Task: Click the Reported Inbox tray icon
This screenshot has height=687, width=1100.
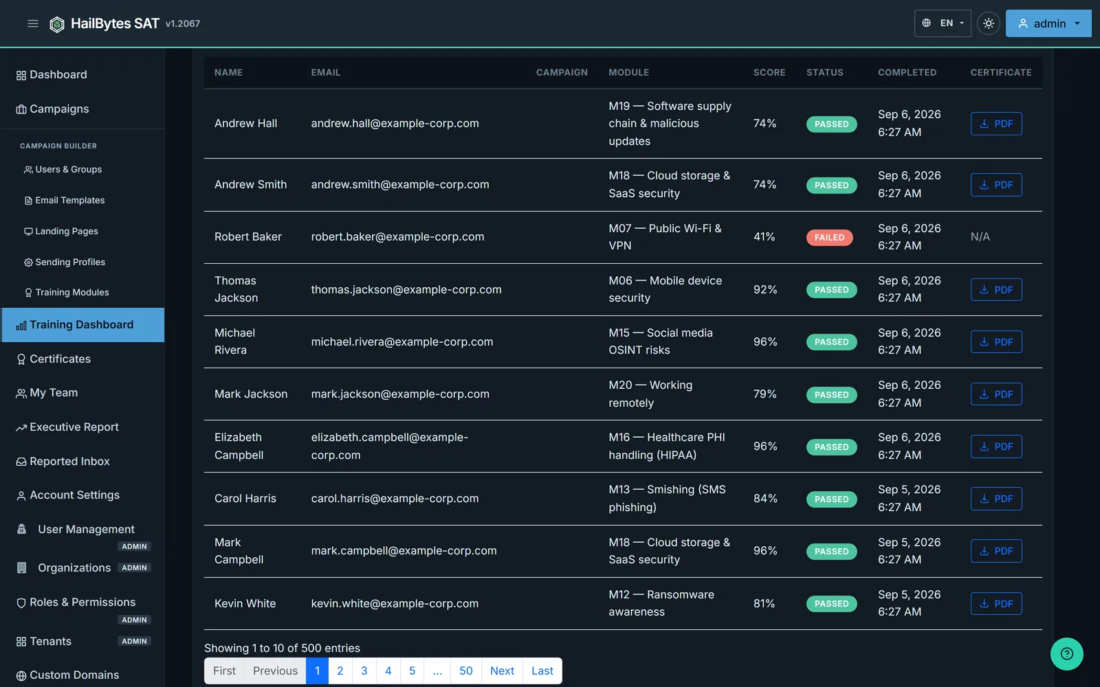Action: (x=21, y=462)
